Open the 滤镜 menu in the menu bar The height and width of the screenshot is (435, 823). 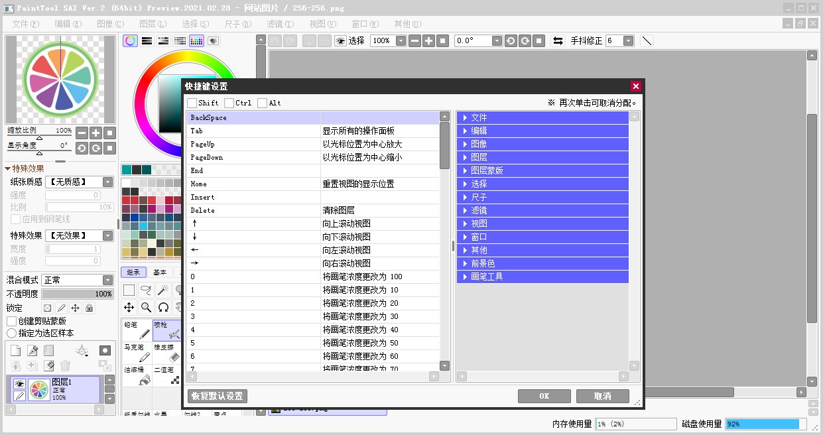tap(279, 23)
